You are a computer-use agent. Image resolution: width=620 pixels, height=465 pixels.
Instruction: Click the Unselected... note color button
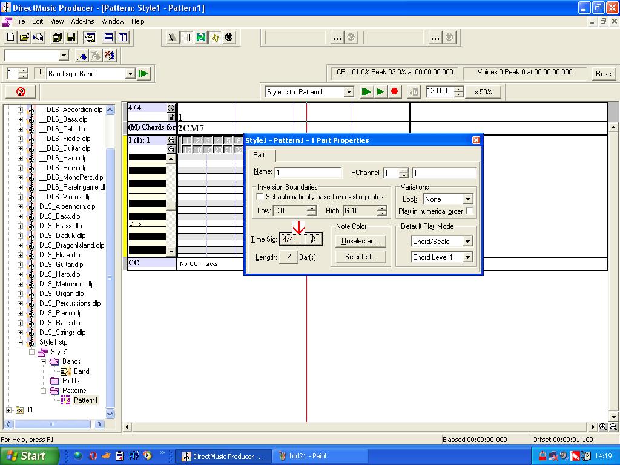360,241
